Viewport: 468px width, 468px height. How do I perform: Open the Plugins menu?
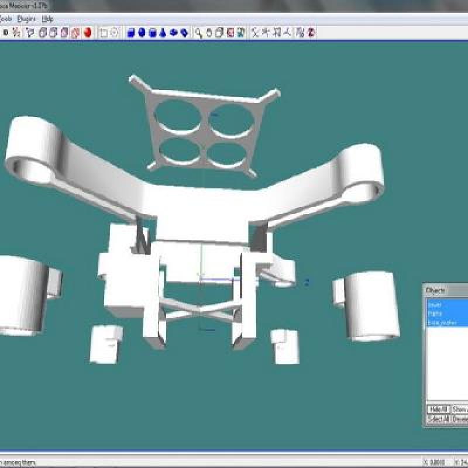point(27,19)
